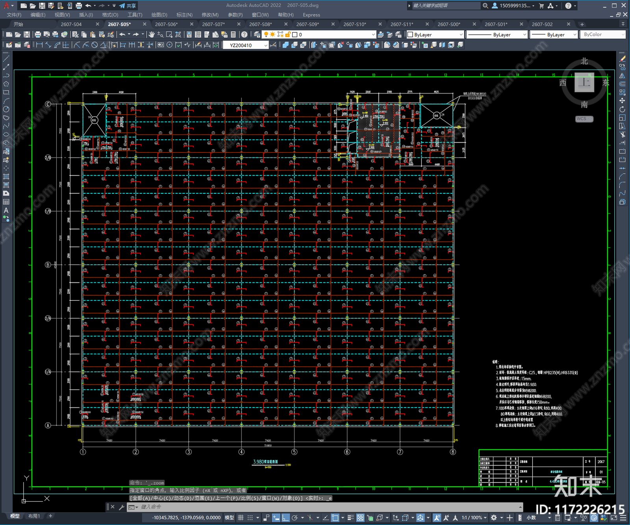
Task: Select the Circle draw tool
Action: 6,109
